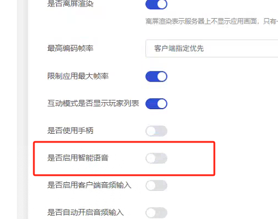Enable the 是否启用智能语音 toggle
Screen dimensions: 278x219
tap(157, 158)
